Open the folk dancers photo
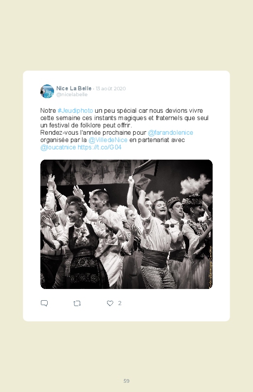 click(x=126, y=224)
